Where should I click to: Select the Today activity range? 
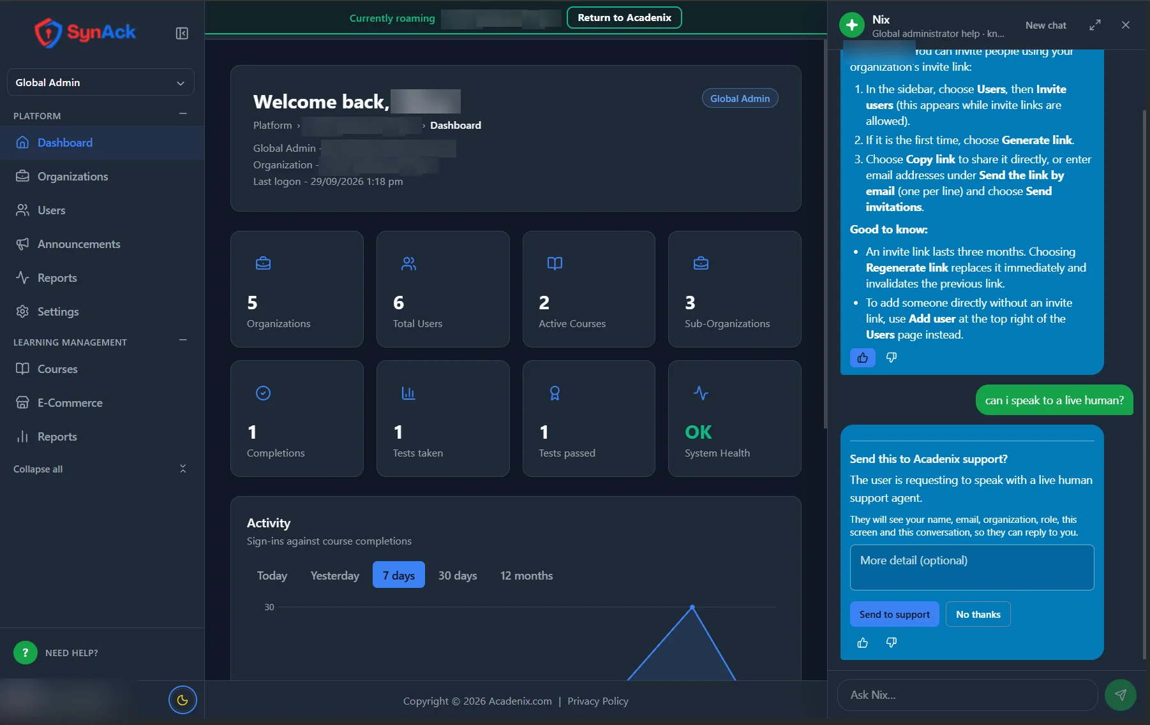[272, 575]
